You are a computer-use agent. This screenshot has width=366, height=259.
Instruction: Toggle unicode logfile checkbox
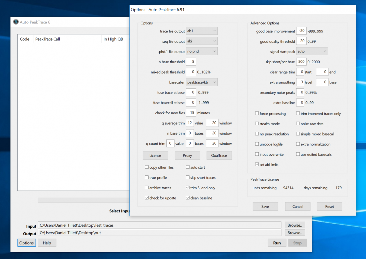coord(257,144)
